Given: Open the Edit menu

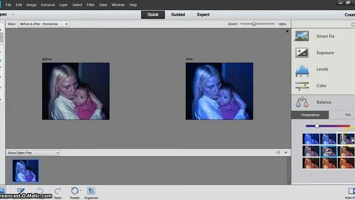Looking at the screenshot, I should (x=19, y=5).
